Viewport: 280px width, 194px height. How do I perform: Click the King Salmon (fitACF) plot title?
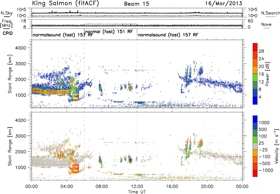65,3
